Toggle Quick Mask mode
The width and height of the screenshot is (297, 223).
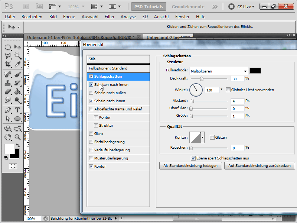[x=13, y=166]
